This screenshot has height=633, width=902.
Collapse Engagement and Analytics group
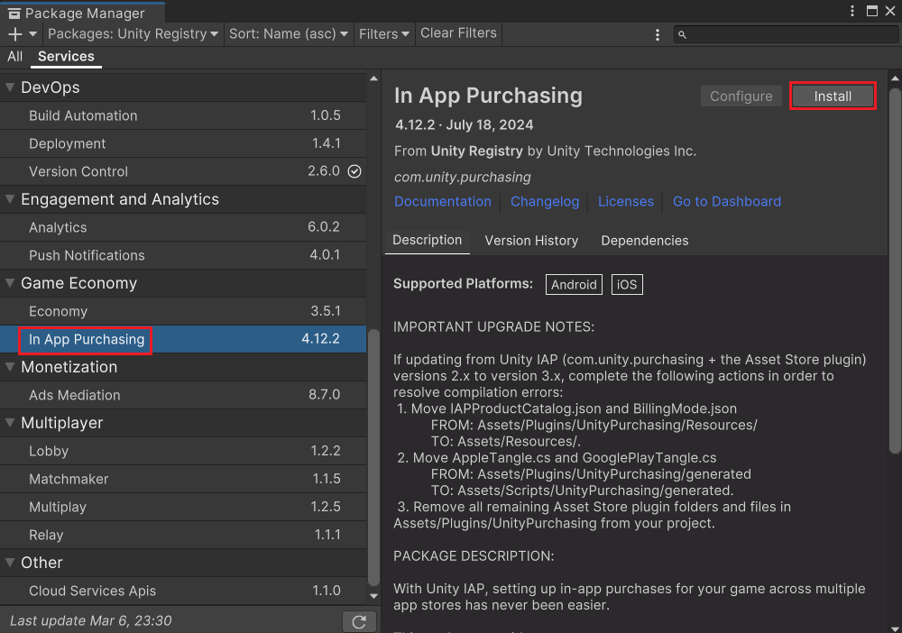pyautogui.click(x=10, y=199)
